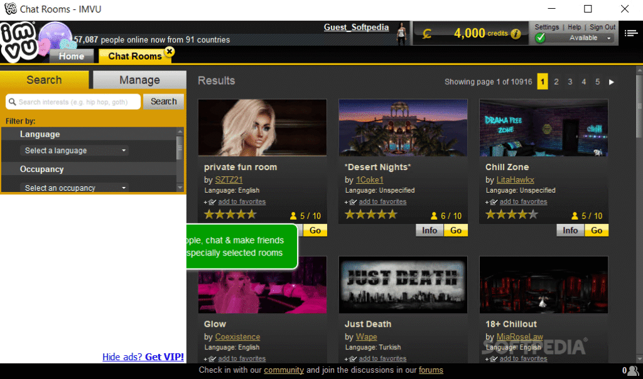The image size is (643, 379).
Task: Open the community link in footer
Action: pos(284,370)
